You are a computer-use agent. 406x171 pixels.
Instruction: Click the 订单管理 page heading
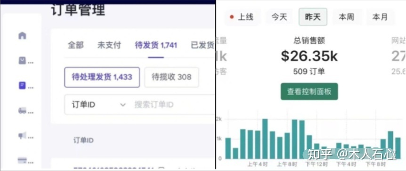pyautogui.click(x=78, y=10)
